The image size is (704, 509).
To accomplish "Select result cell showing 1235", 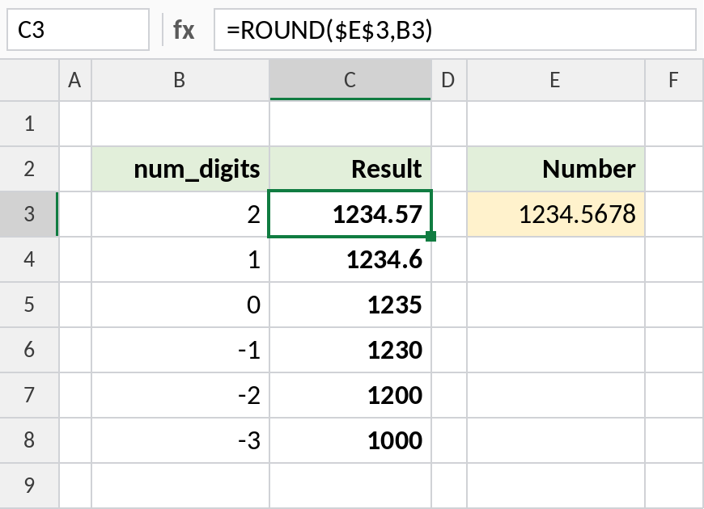I will 350,305.
